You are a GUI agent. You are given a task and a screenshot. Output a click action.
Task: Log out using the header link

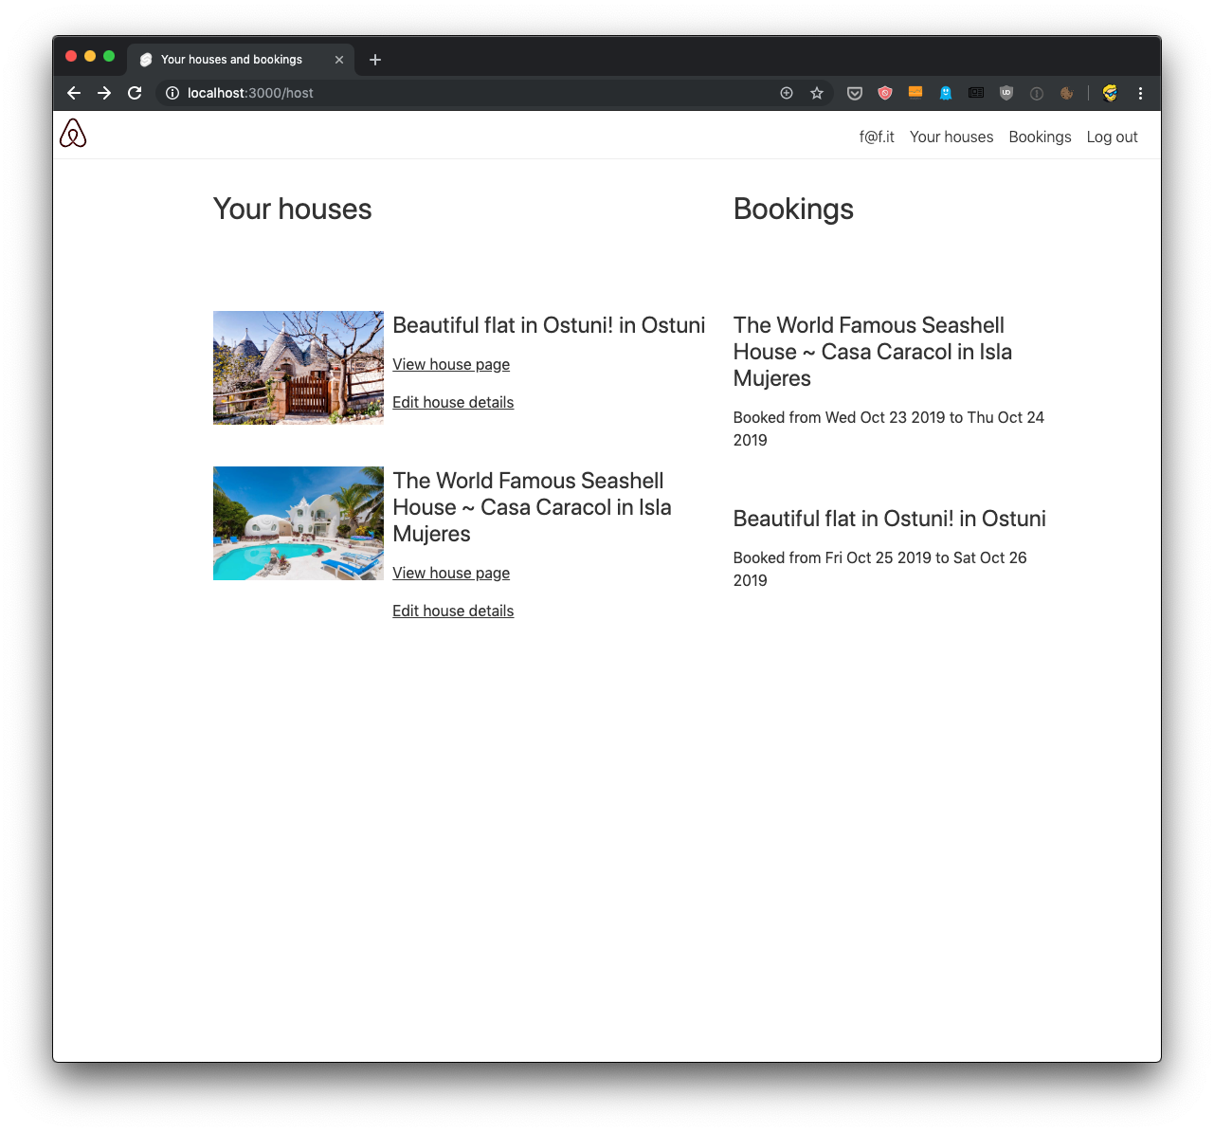1112,137
